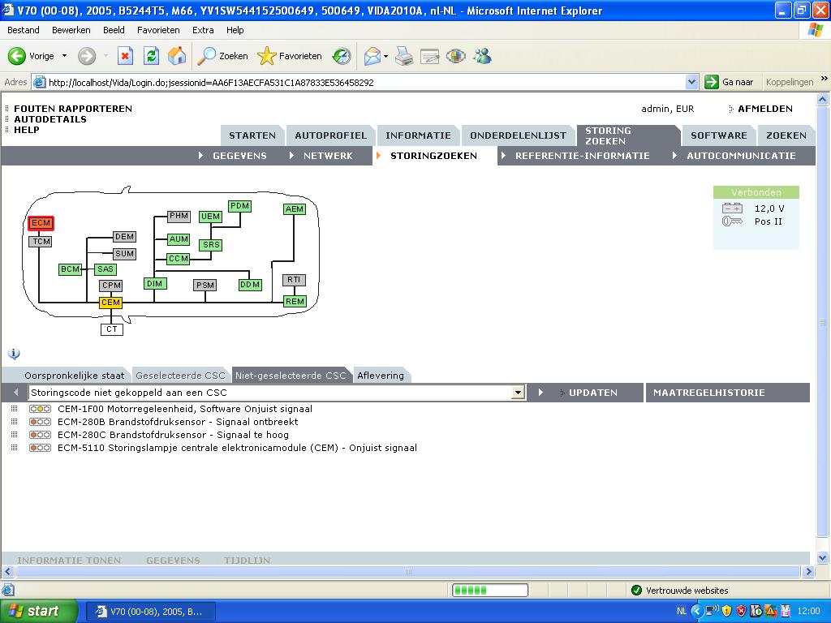Open the Storingscode CSC dropdown list
The height and width of the screenshot is (623, 831).
[518, 393]
